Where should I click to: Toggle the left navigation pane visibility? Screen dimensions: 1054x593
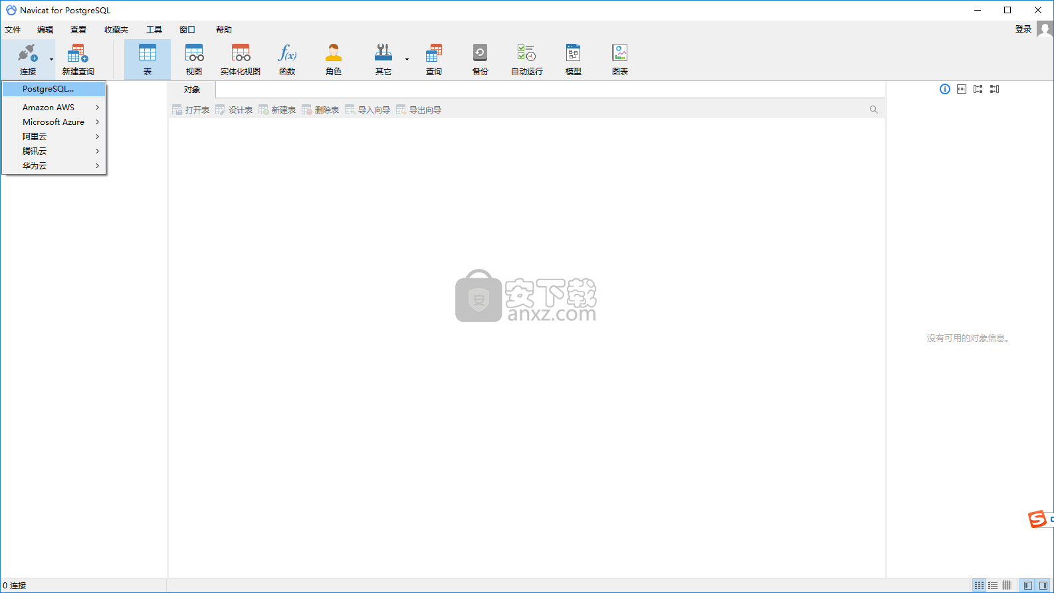click(x=1028, y=585)
